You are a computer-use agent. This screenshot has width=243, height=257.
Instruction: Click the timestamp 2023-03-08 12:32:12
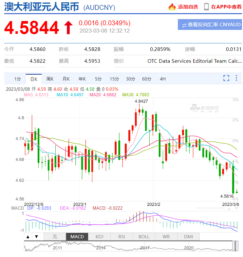[104, 31]
